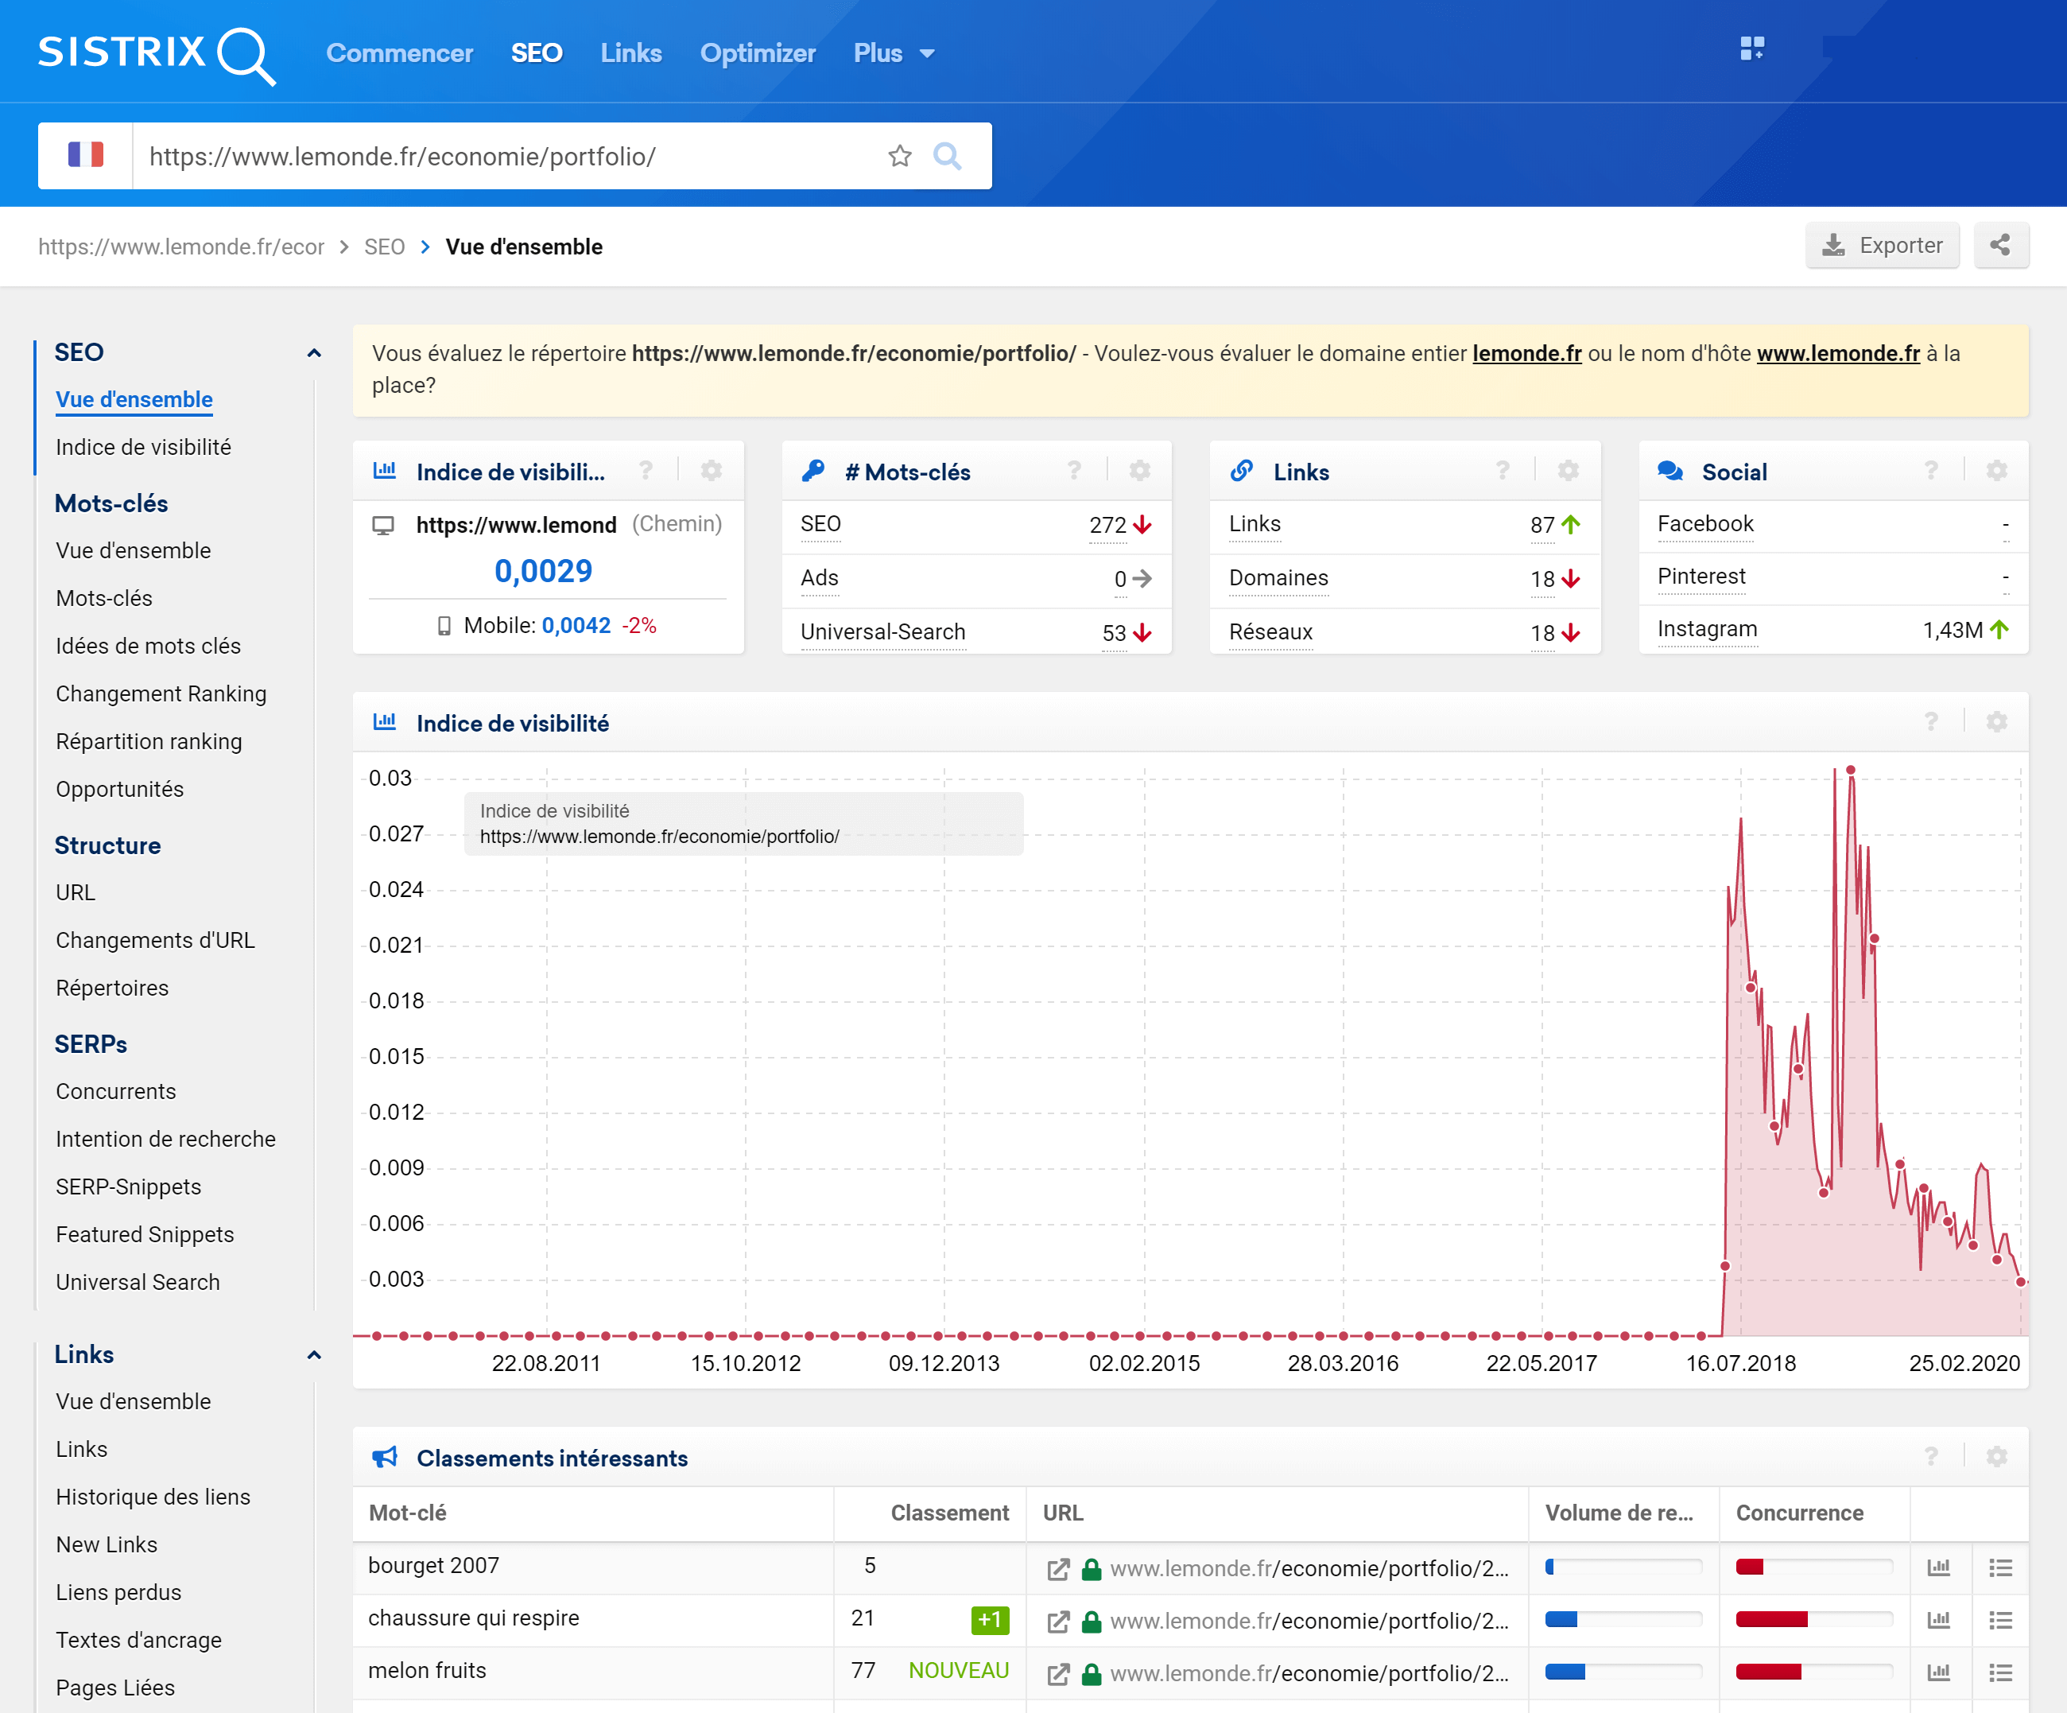Screen dimensions: 2067x1713
Task: Open settings gear of Social box
Action: [1996, 471]
